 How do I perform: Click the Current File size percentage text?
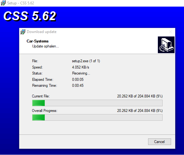(140, 96)
